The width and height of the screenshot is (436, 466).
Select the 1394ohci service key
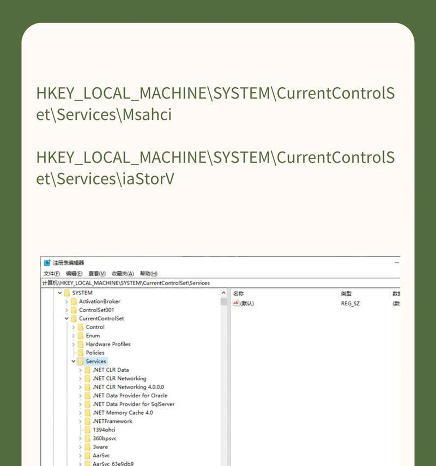click(x=104, y=429)
